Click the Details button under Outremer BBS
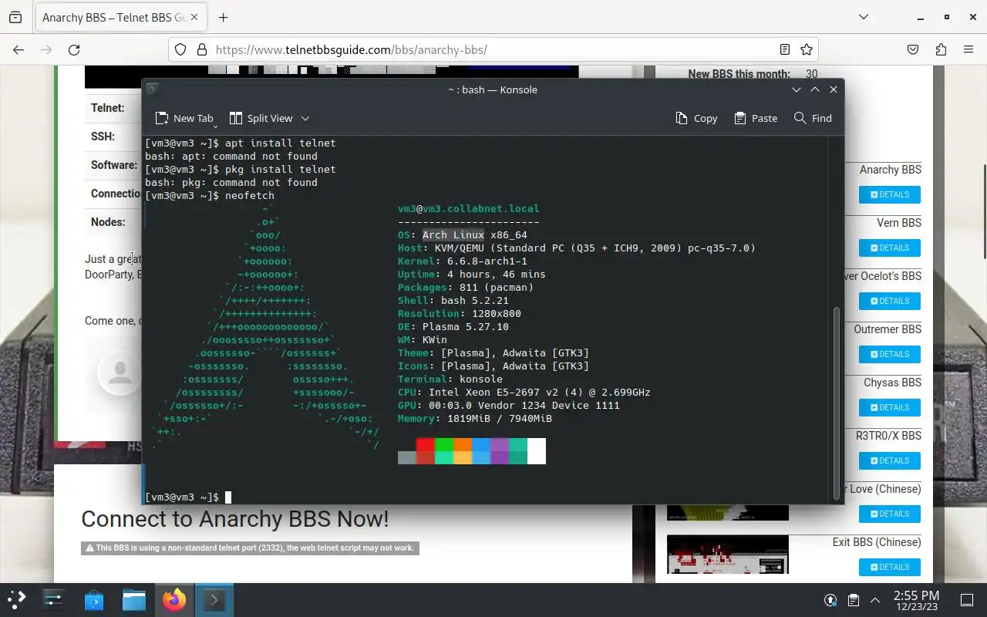The width and height of the screenshot is (987, 617). [x=890, y=354]
